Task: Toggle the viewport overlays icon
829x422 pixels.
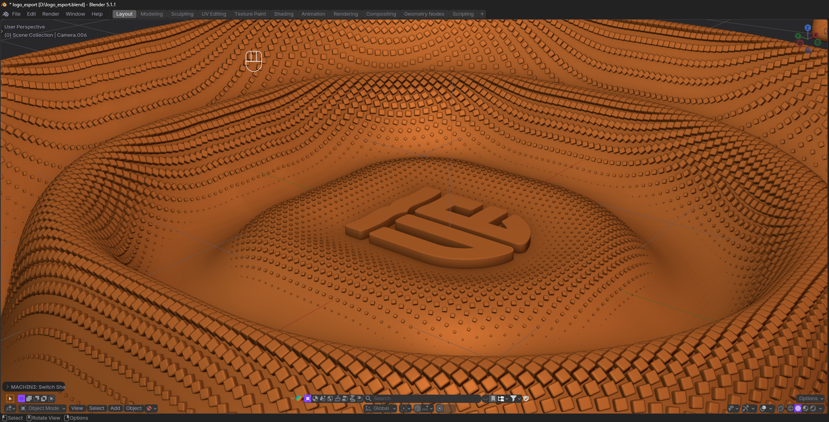Action: click(763, 408)
